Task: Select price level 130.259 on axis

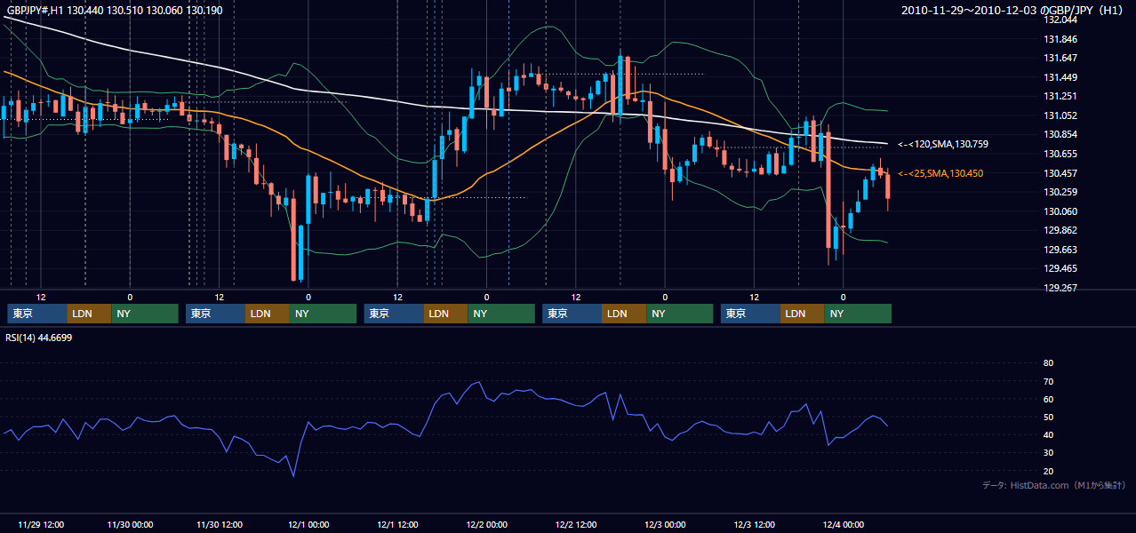Action: pyautogui.click(x=1060, y=192)
